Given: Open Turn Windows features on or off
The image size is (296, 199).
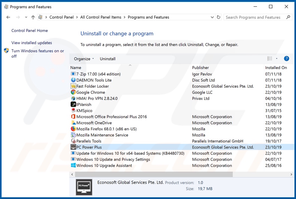Looking at the screenshot, I should pyautogui.click(x=37, y=54).
